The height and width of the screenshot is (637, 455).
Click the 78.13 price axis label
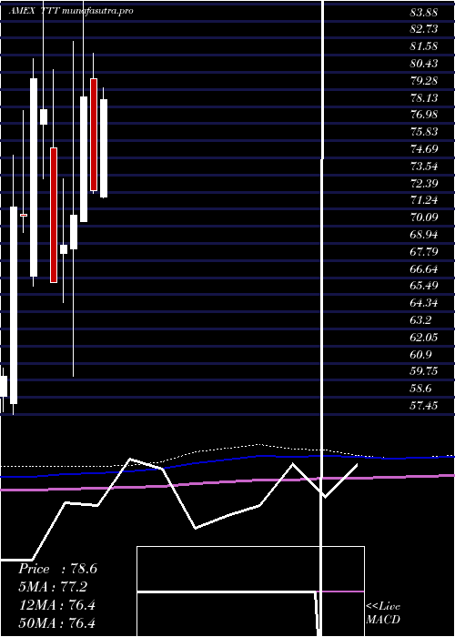(x=424, y=98)
